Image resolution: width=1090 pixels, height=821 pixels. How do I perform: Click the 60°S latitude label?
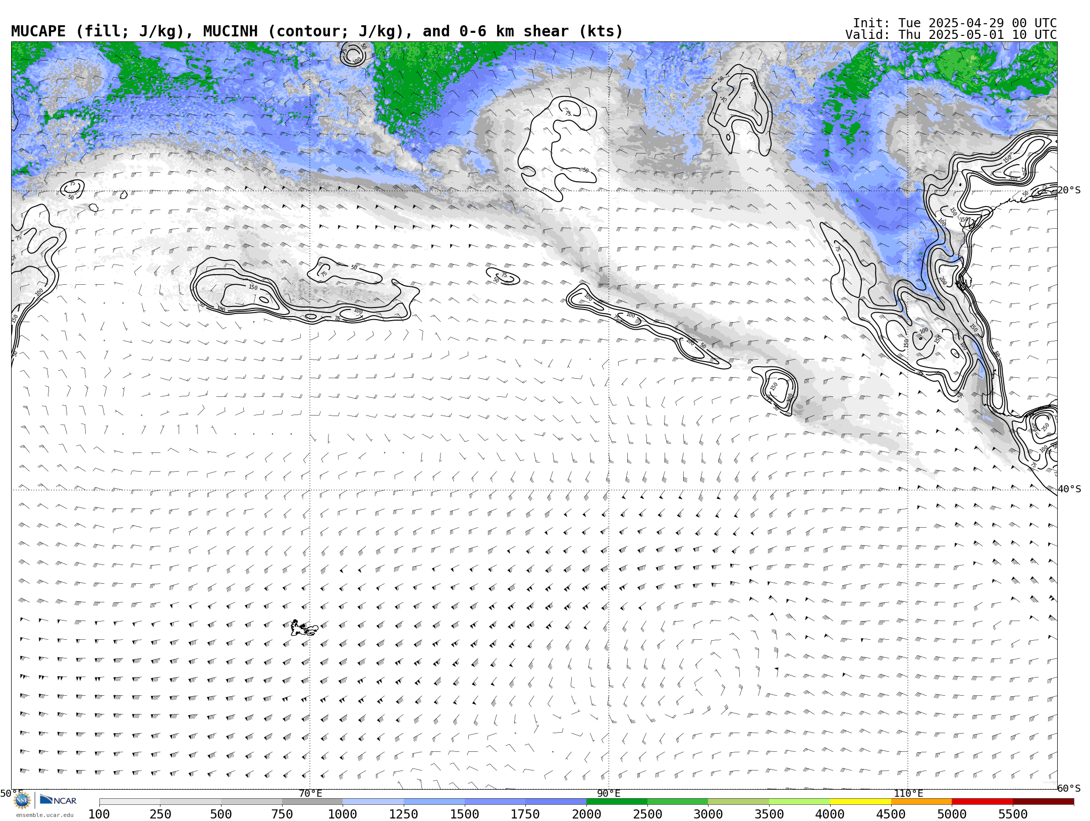pyautogui.click(x=1069, y=788)
